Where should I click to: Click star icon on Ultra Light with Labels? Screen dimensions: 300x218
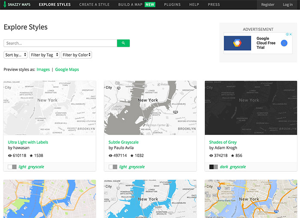(x=31, y=155)
